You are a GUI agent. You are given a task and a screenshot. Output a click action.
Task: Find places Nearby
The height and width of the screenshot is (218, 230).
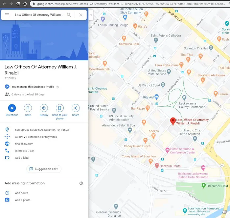point(44,108)
